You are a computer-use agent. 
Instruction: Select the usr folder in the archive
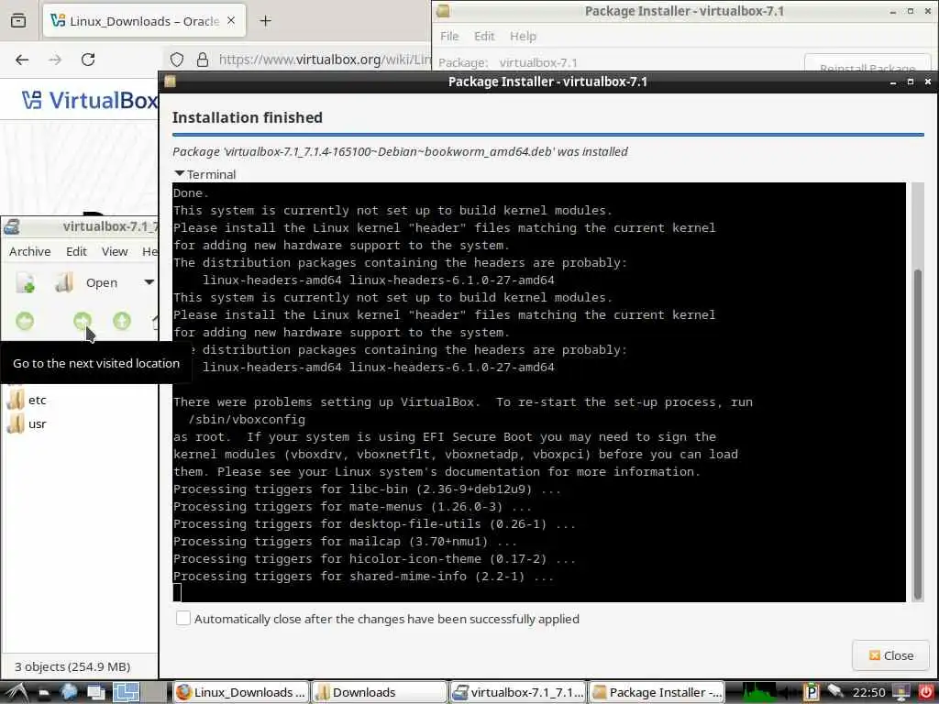point(27,423)
